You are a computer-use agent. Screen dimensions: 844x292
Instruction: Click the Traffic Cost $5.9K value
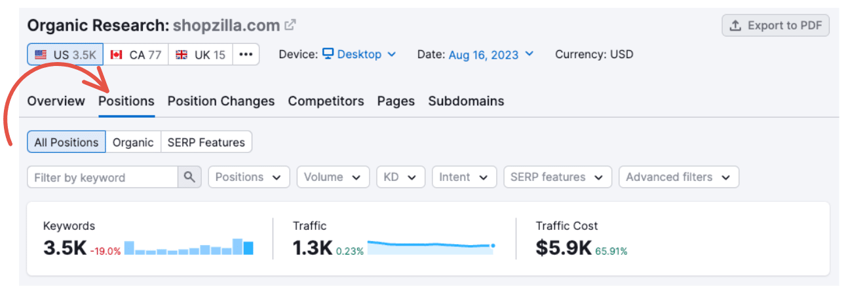coord(564,248)
